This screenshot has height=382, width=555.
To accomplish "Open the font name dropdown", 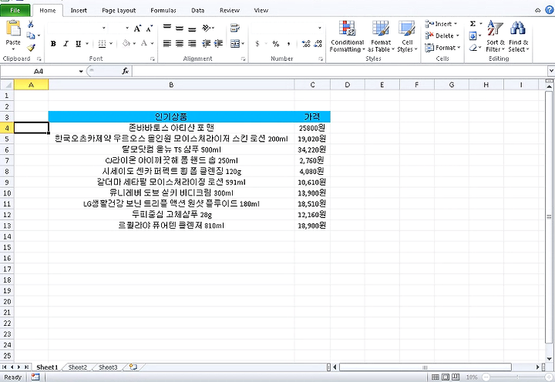I will coord(104,28).
